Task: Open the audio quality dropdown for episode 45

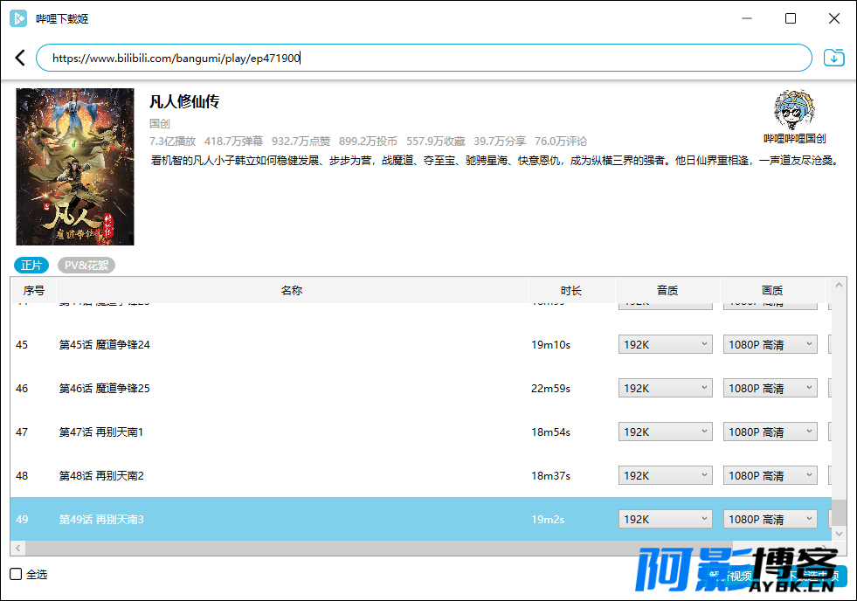Action: 665,345
